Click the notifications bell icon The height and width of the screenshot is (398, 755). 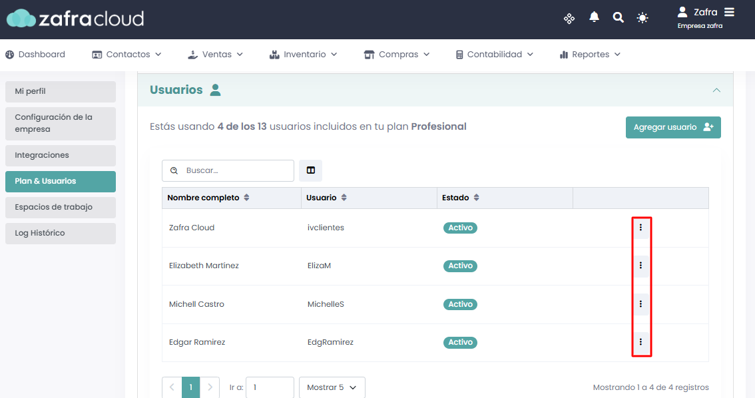[594, 18]
